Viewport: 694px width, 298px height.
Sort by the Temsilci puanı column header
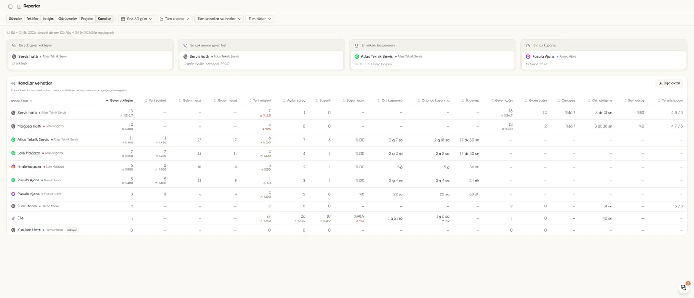pos(670,101)
